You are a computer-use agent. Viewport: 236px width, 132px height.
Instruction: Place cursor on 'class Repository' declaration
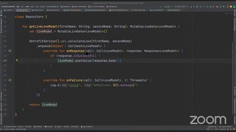click(x=29, y=16)
